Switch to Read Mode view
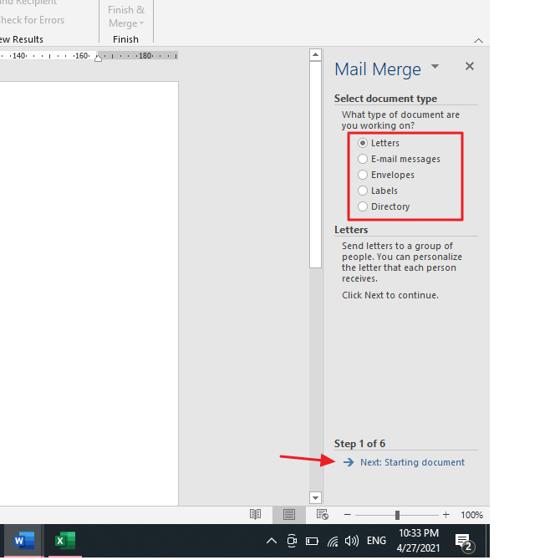 [256, 515]
